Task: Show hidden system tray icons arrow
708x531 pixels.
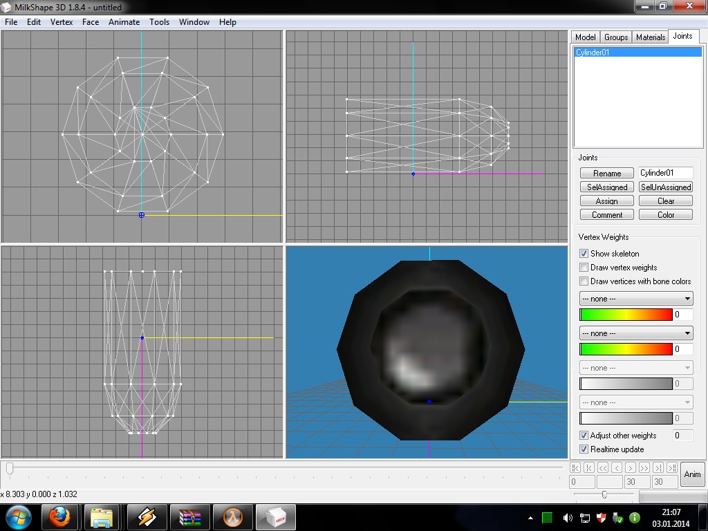Action: pos(530,517)
